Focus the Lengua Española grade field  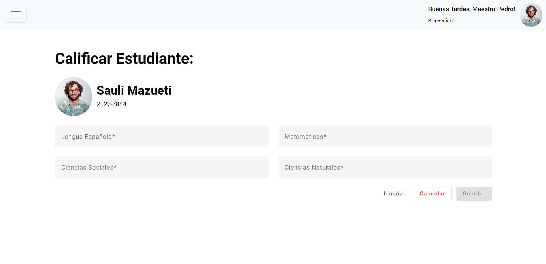pos(161,137)
